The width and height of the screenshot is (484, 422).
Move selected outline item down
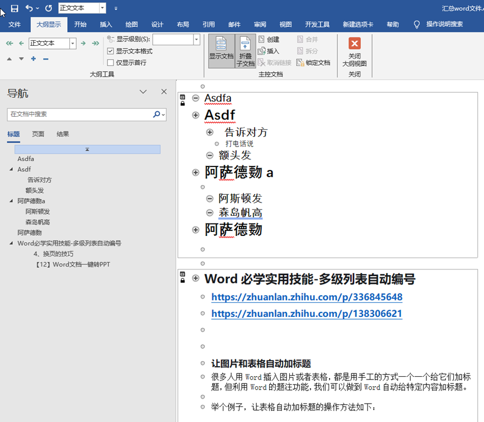click(21, 59)
